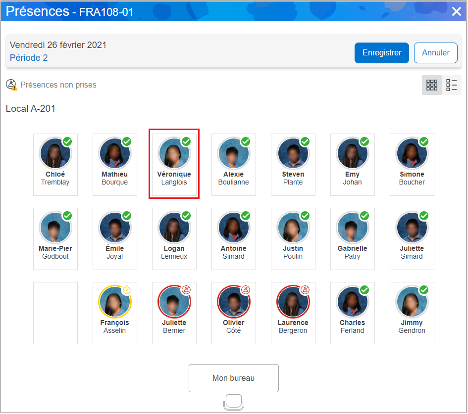This screenshot has width=468, height=414.
Task: Toggle the present checkmark on Simone Boucher
Action: coord(424,141)
